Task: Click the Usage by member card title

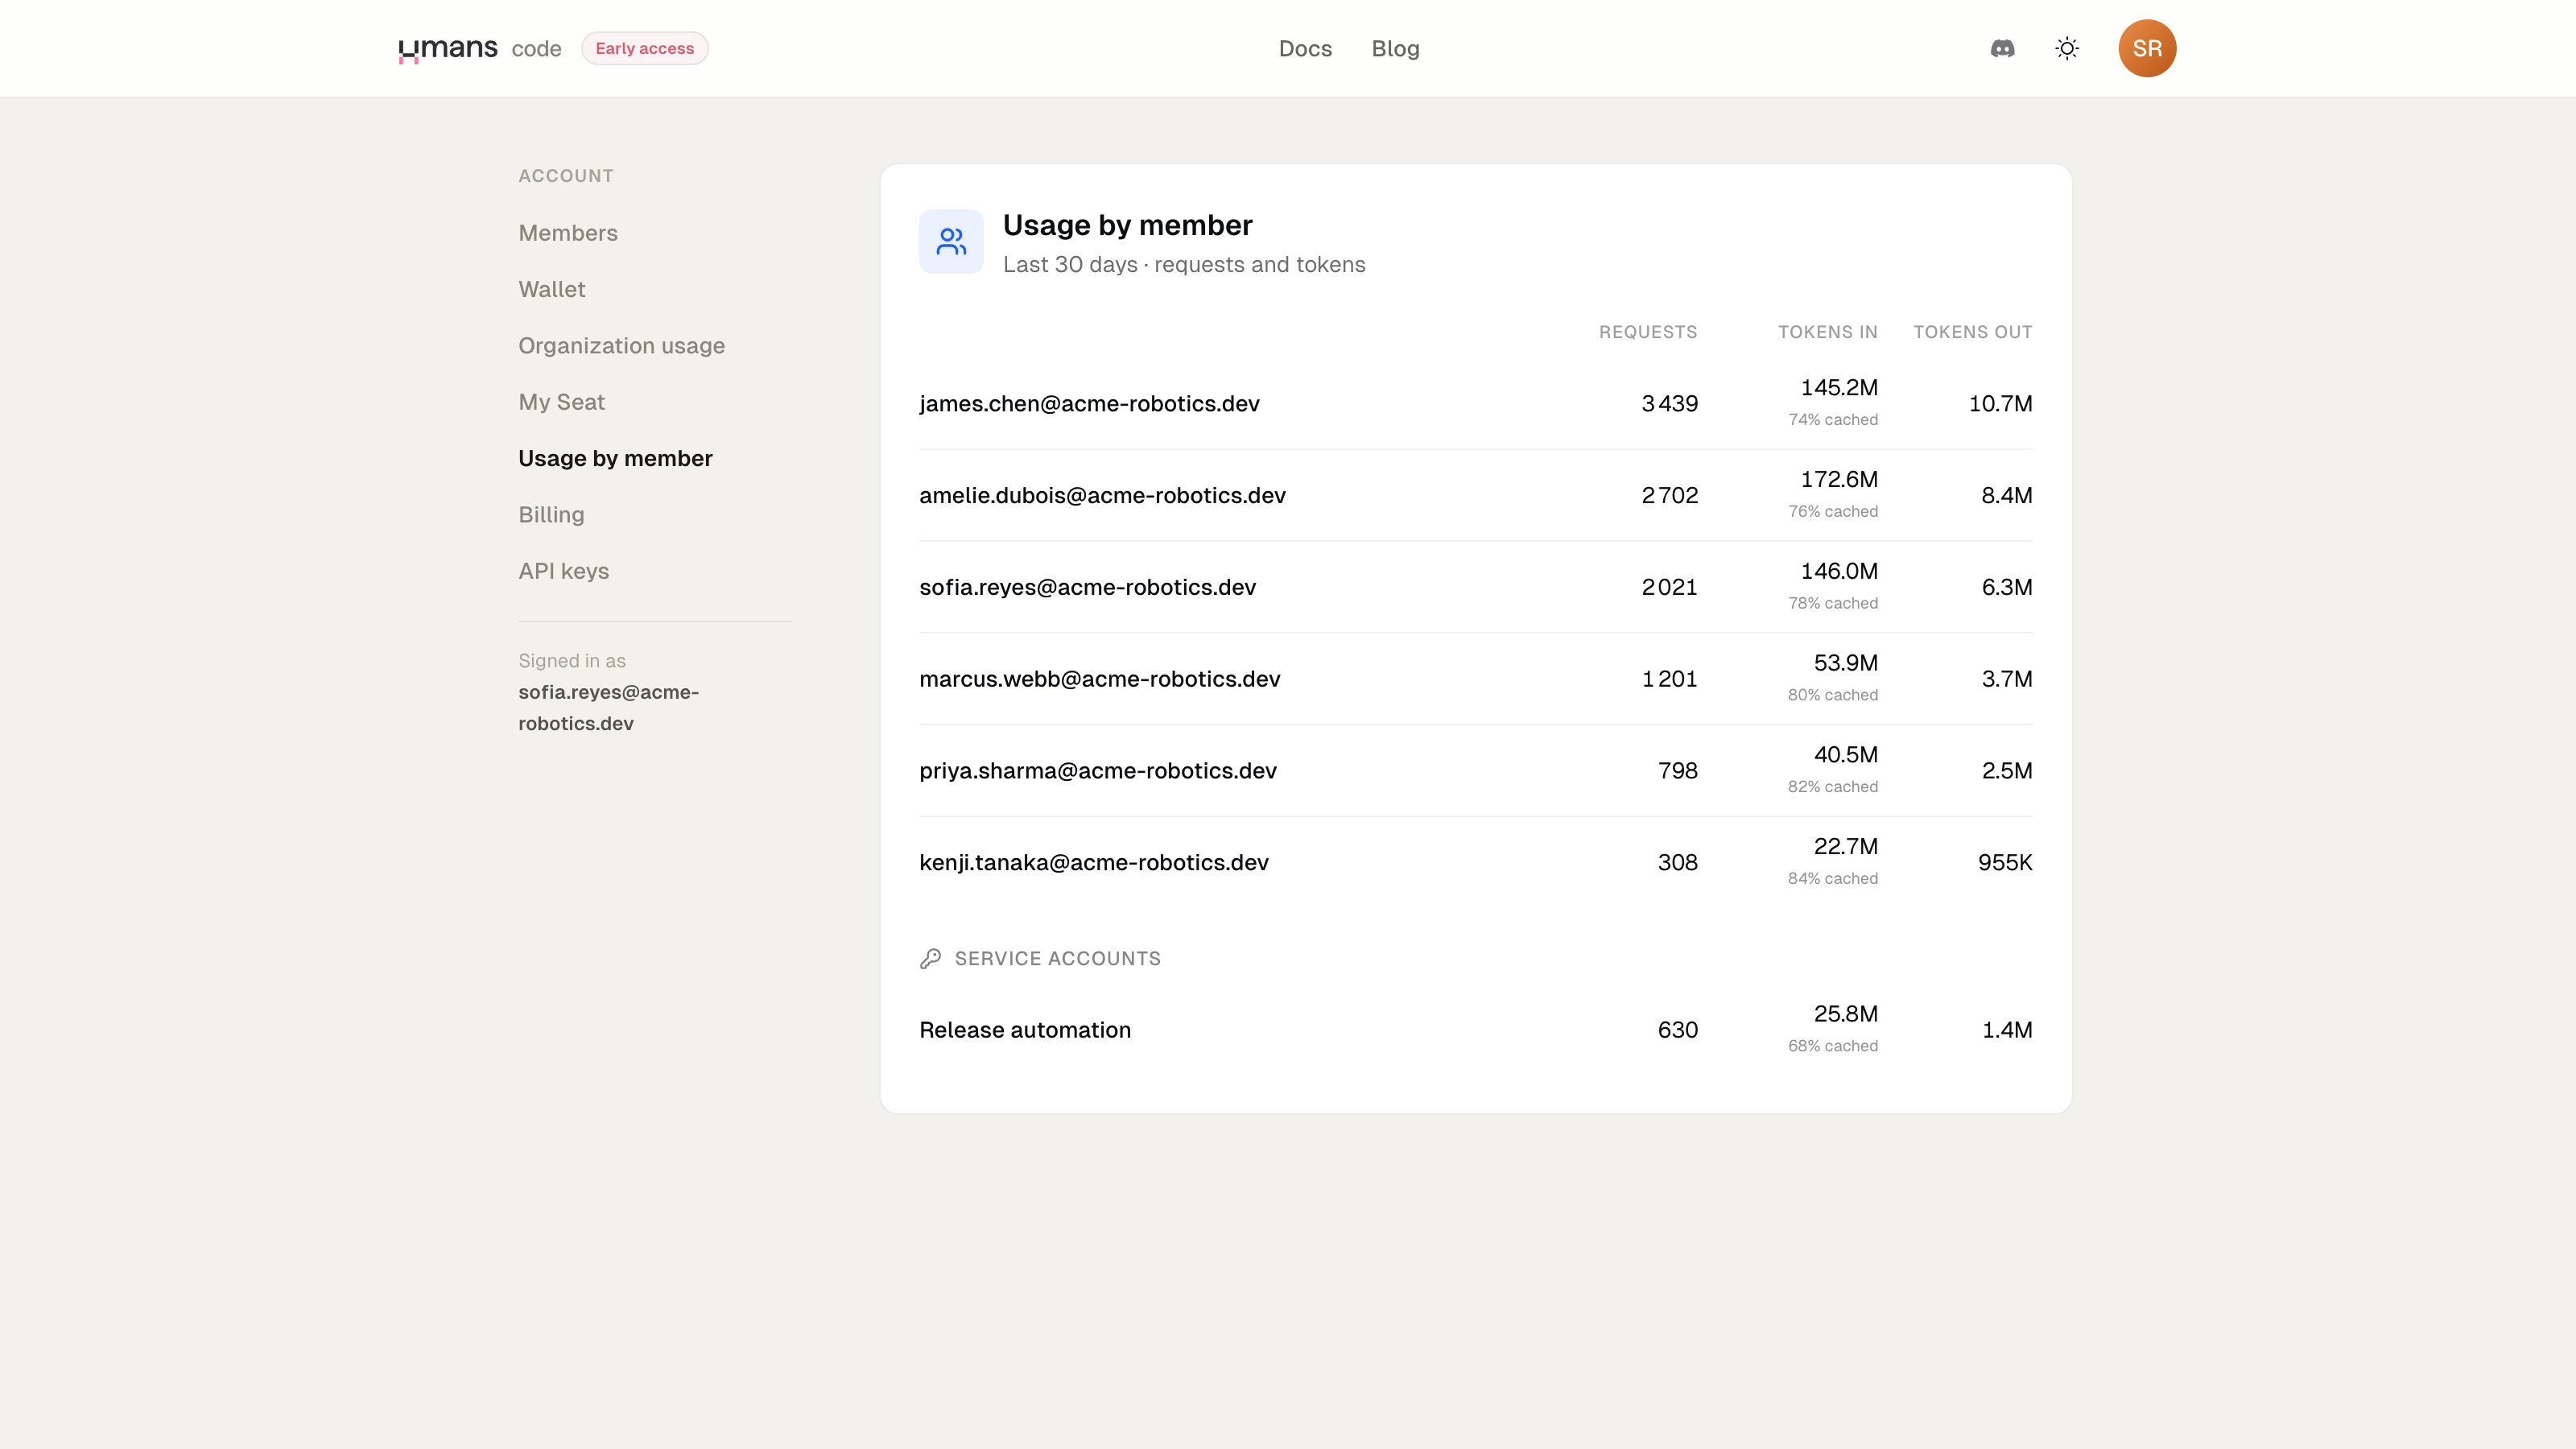Action: click(x=1127, y=226)
